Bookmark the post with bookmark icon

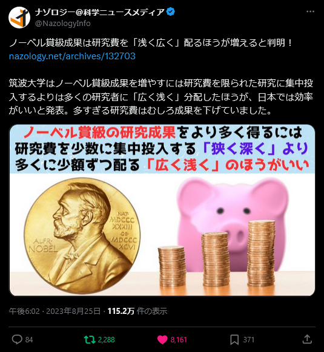pos(234,339)
